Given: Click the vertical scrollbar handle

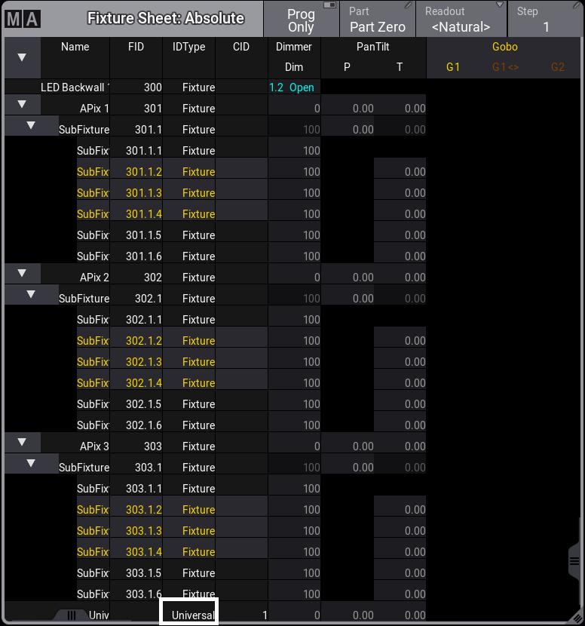Looking at the screenshot, I should (x=574, y=561).
